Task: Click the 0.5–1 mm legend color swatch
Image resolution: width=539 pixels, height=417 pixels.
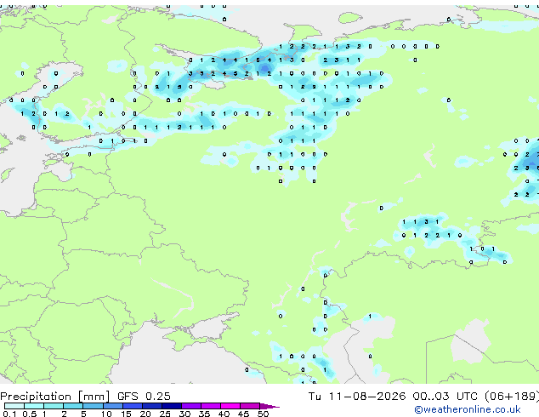Action: coord(34,406)
